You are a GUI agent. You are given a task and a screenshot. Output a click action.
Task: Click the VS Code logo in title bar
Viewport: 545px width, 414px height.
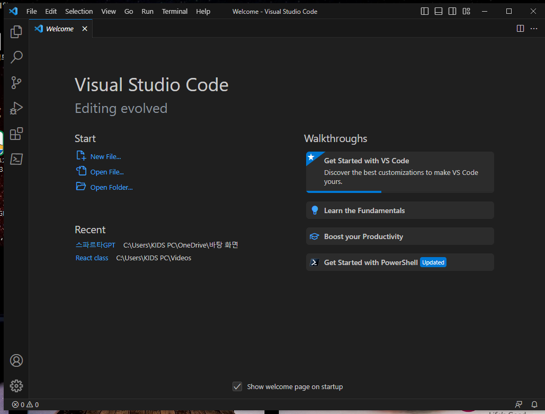coord(13,11)
